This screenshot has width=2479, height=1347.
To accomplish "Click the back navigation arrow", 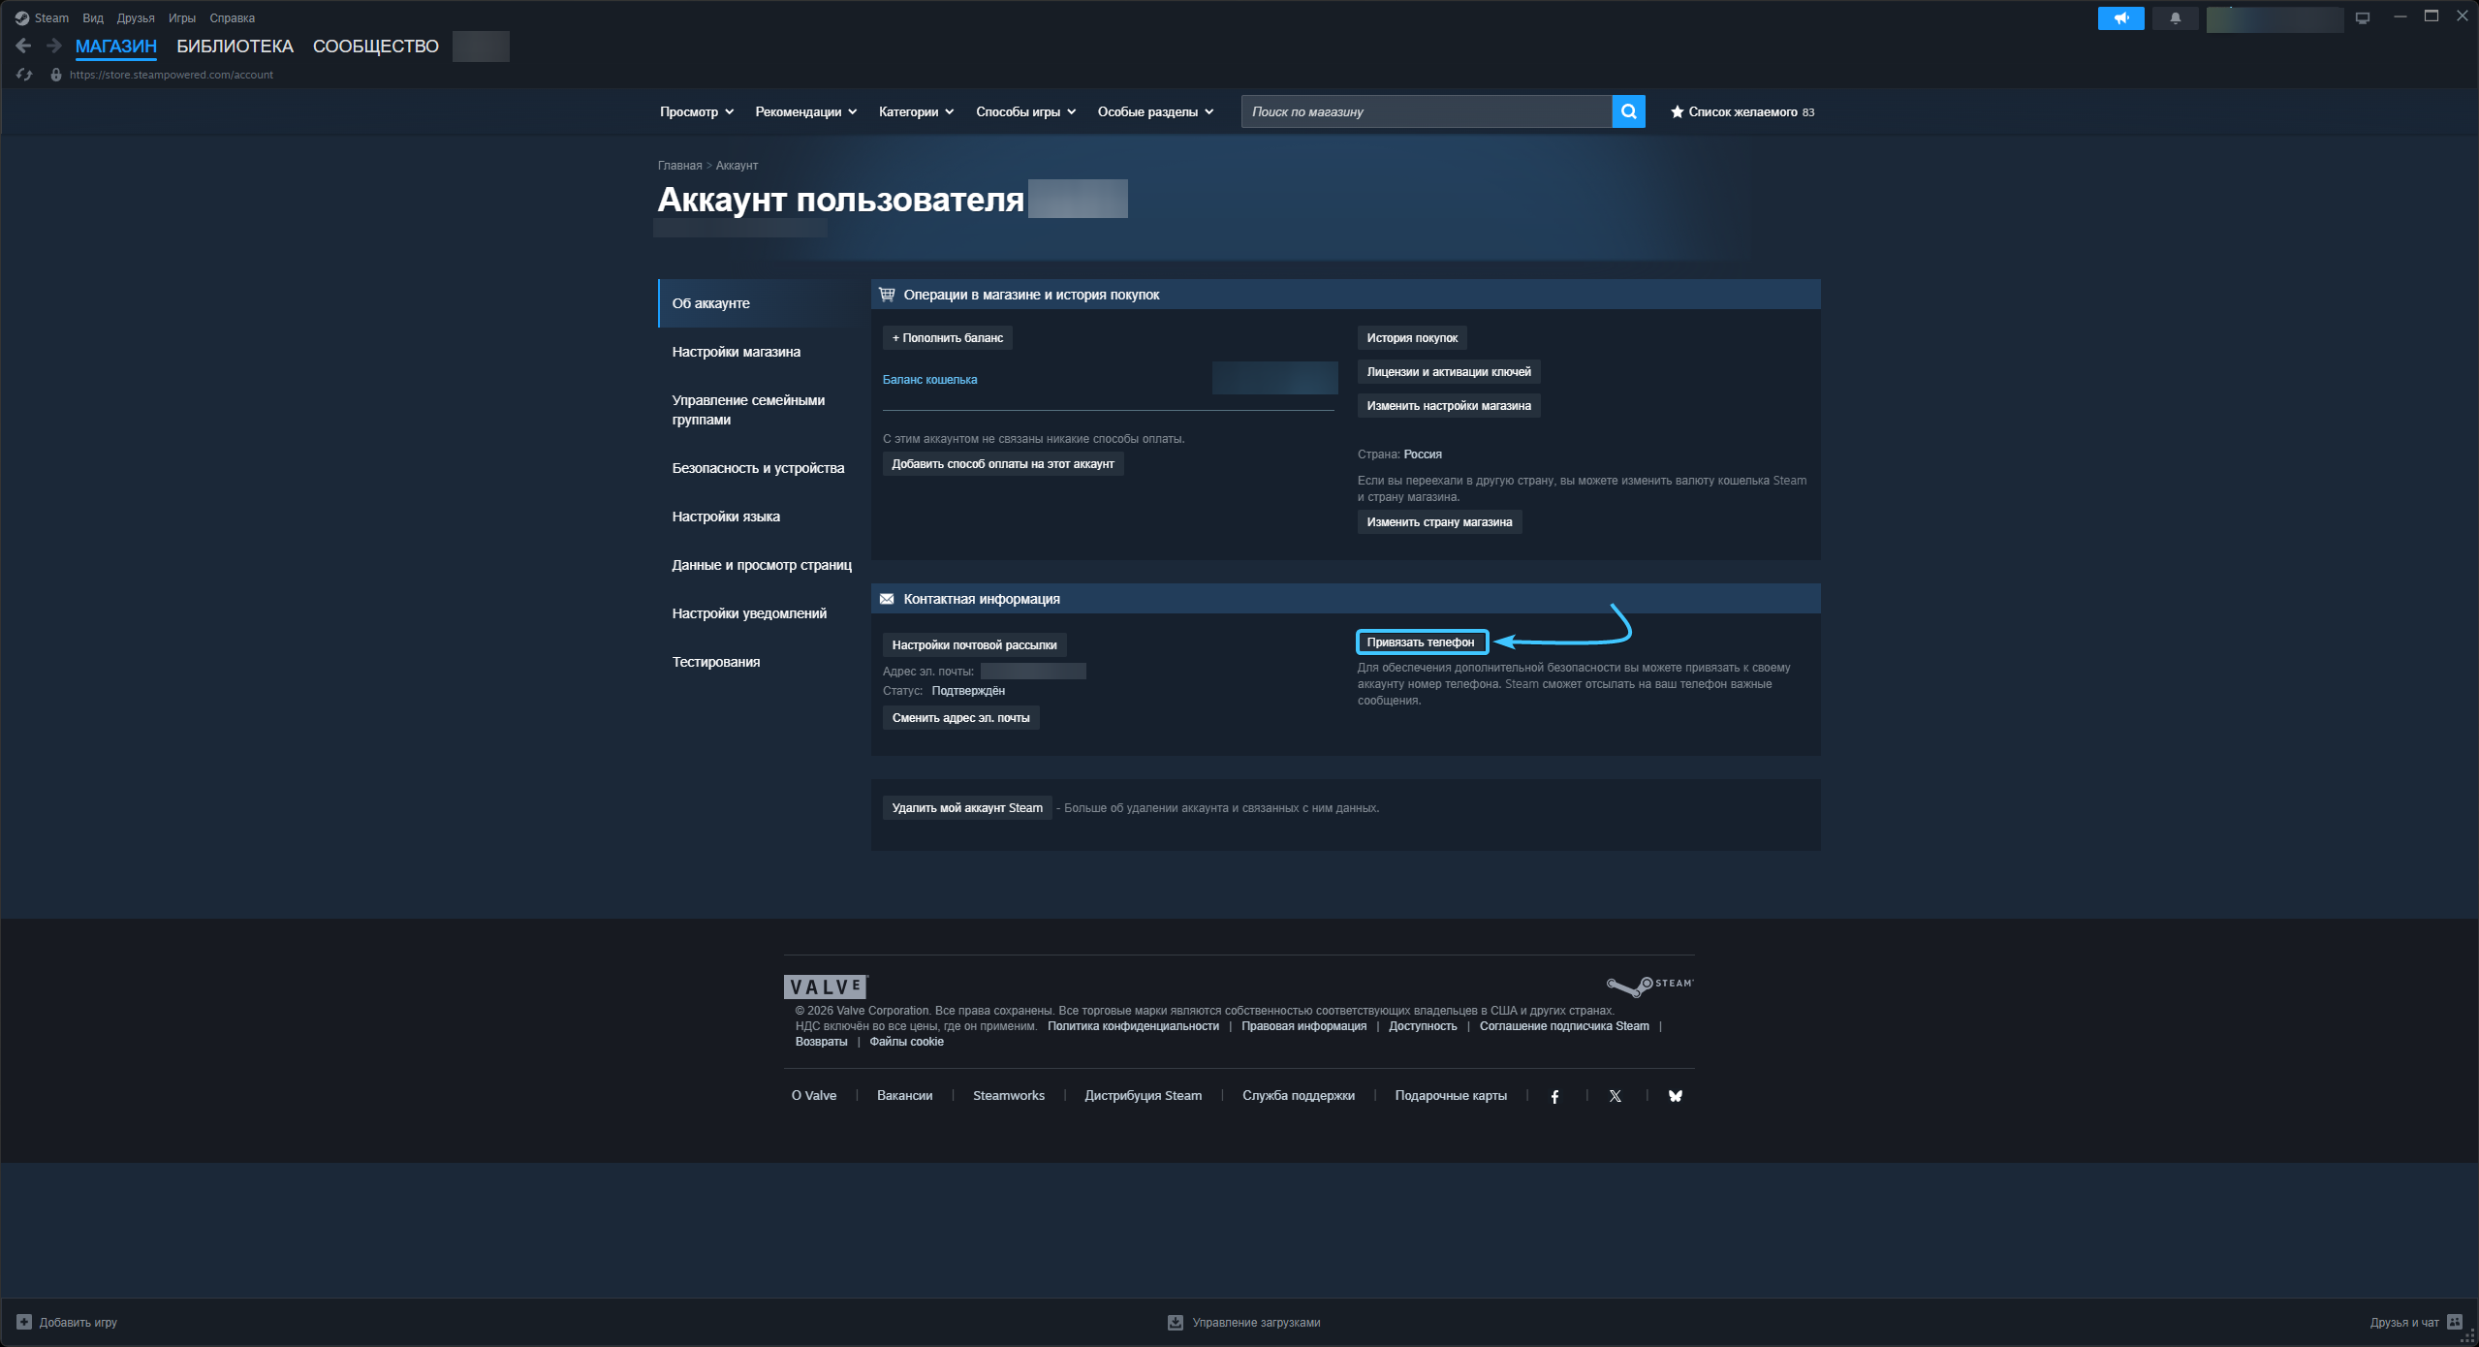I will [x=24, y=46].
